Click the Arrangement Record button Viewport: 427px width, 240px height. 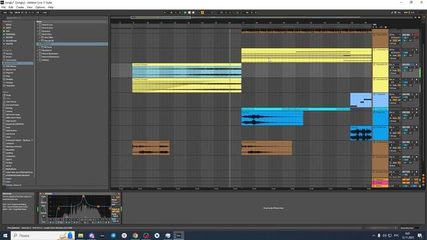193,13
